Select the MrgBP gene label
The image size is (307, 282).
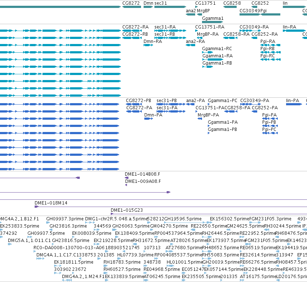(203, 10)
